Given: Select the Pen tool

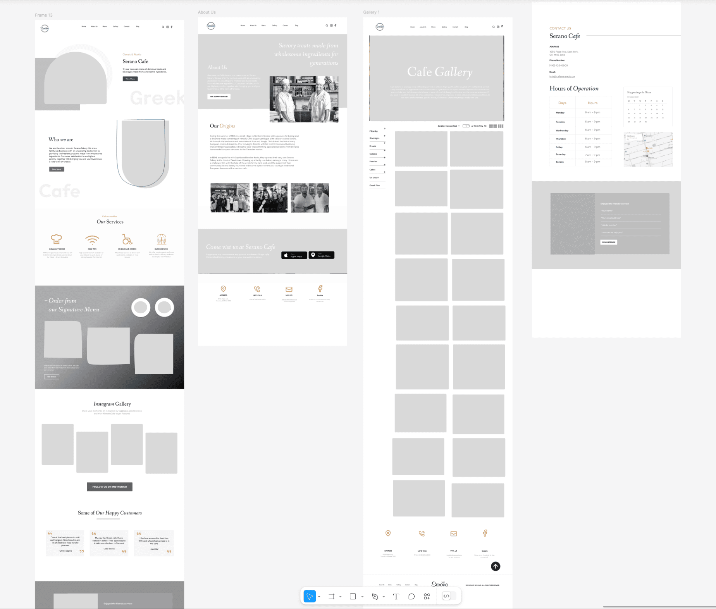Looking at the screenshot, I should (x=375, y=596).
